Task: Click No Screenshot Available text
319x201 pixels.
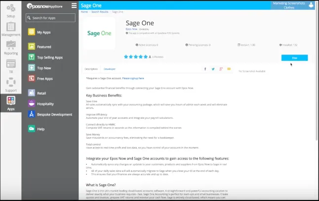Action: point(252,71)
